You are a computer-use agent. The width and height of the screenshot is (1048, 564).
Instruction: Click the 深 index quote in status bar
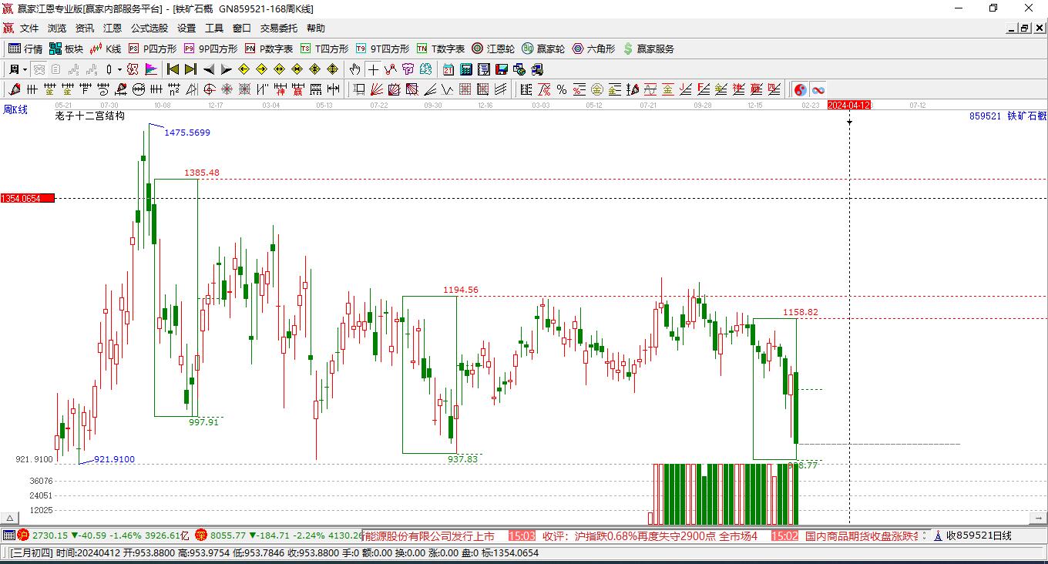278,535
